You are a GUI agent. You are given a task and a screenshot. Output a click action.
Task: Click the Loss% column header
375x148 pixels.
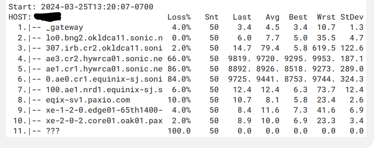(x=179, y=17)
